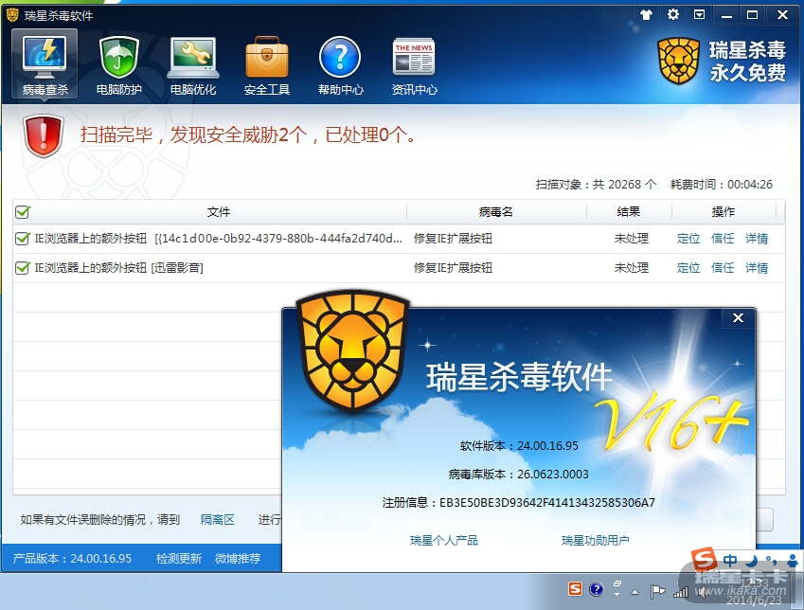Click the 扫描完毕 scan result headline

pos(249,135)
